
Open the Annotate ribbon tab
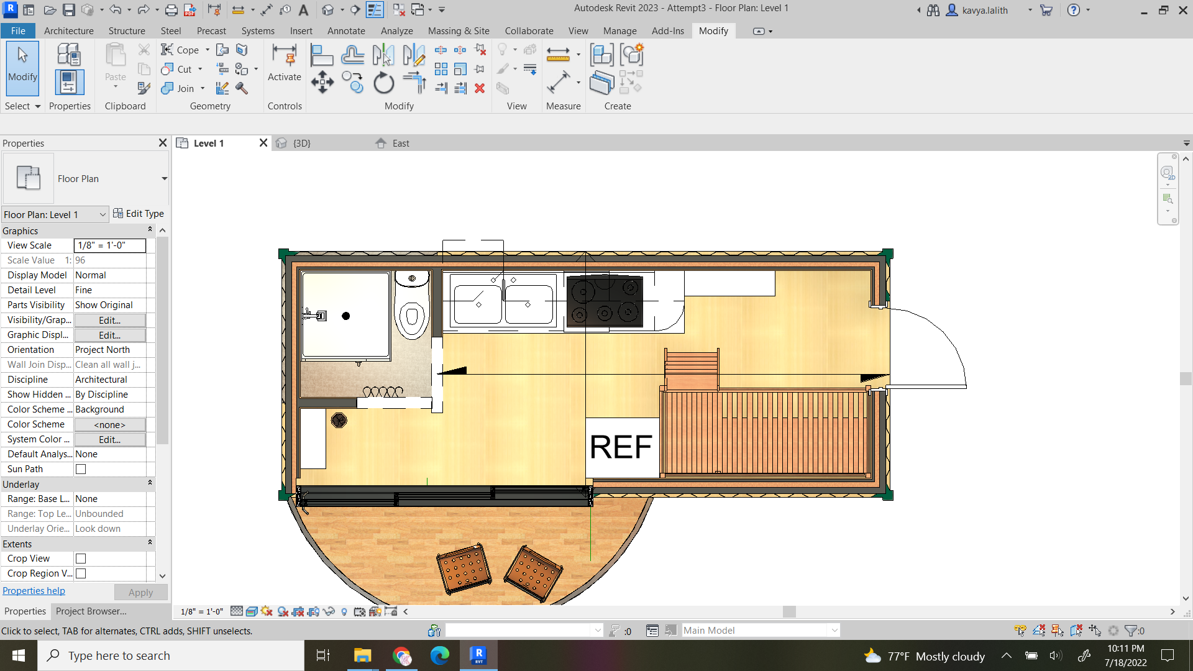(x=347, y=30)
